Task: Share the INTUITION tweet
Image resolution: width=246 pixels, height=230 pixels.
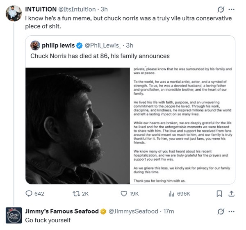Action: click(231, 194)
